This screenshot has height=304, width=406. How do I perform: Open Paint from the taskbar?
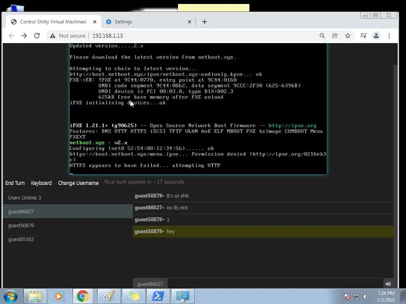[109, 296]
